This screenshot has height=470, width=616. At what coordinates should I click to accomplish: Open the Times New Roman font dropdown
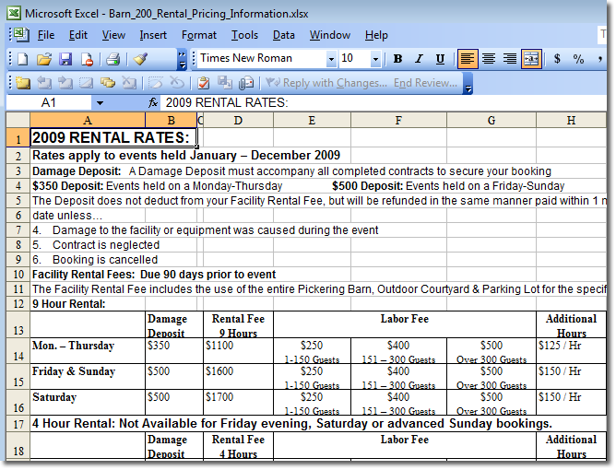(x=331, y=59)
